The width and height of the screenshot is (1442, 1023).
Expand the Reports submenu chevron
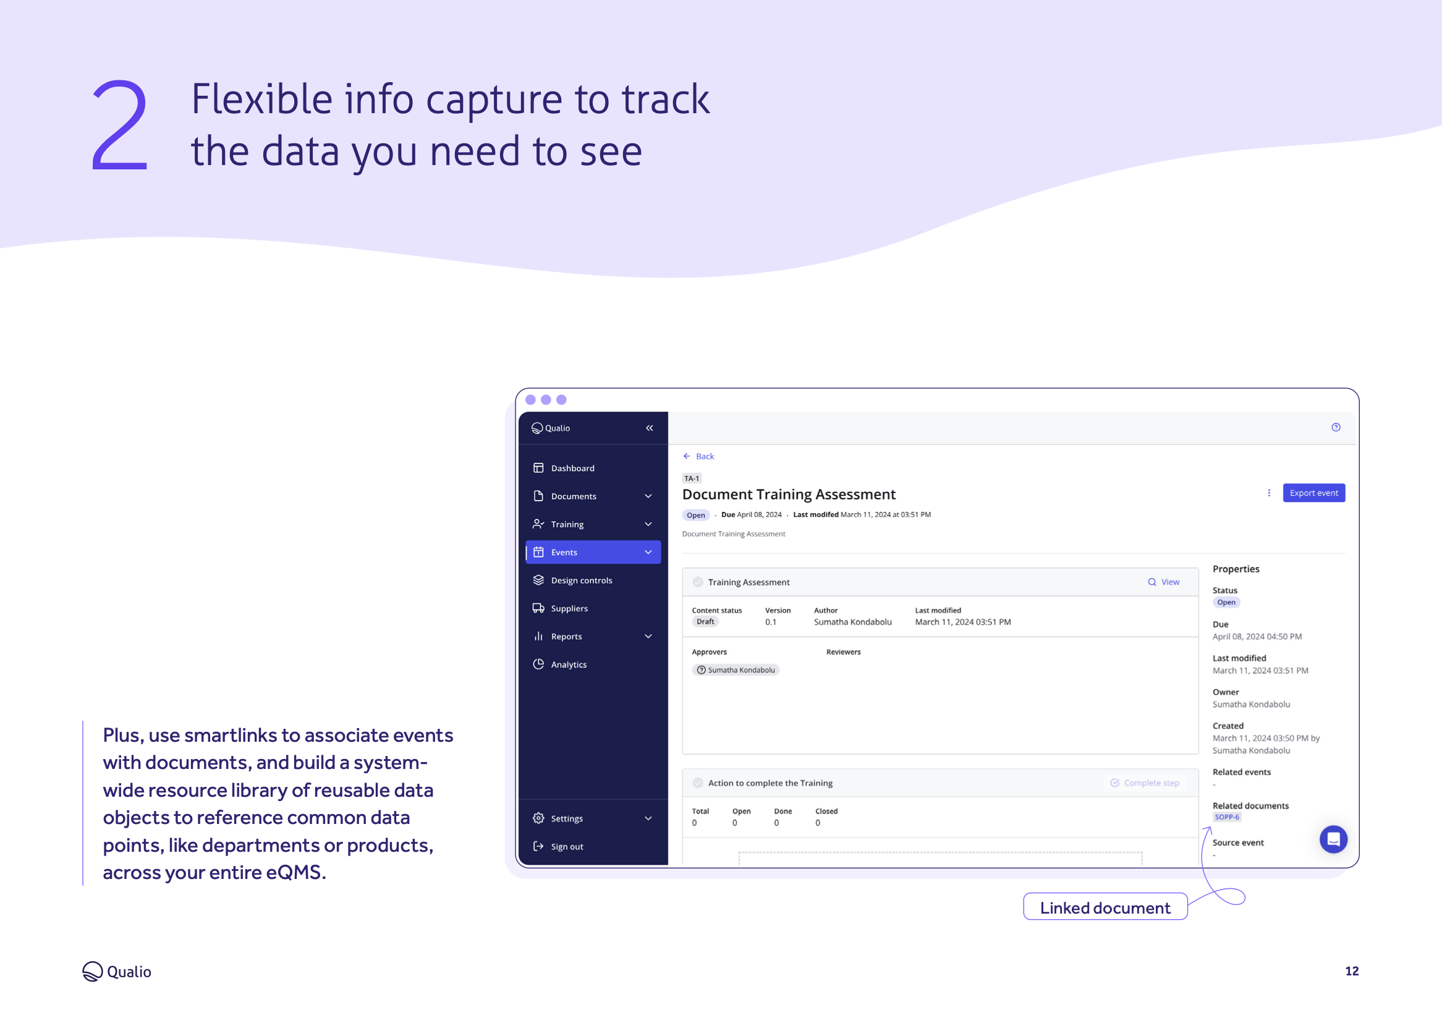point(648,636)
